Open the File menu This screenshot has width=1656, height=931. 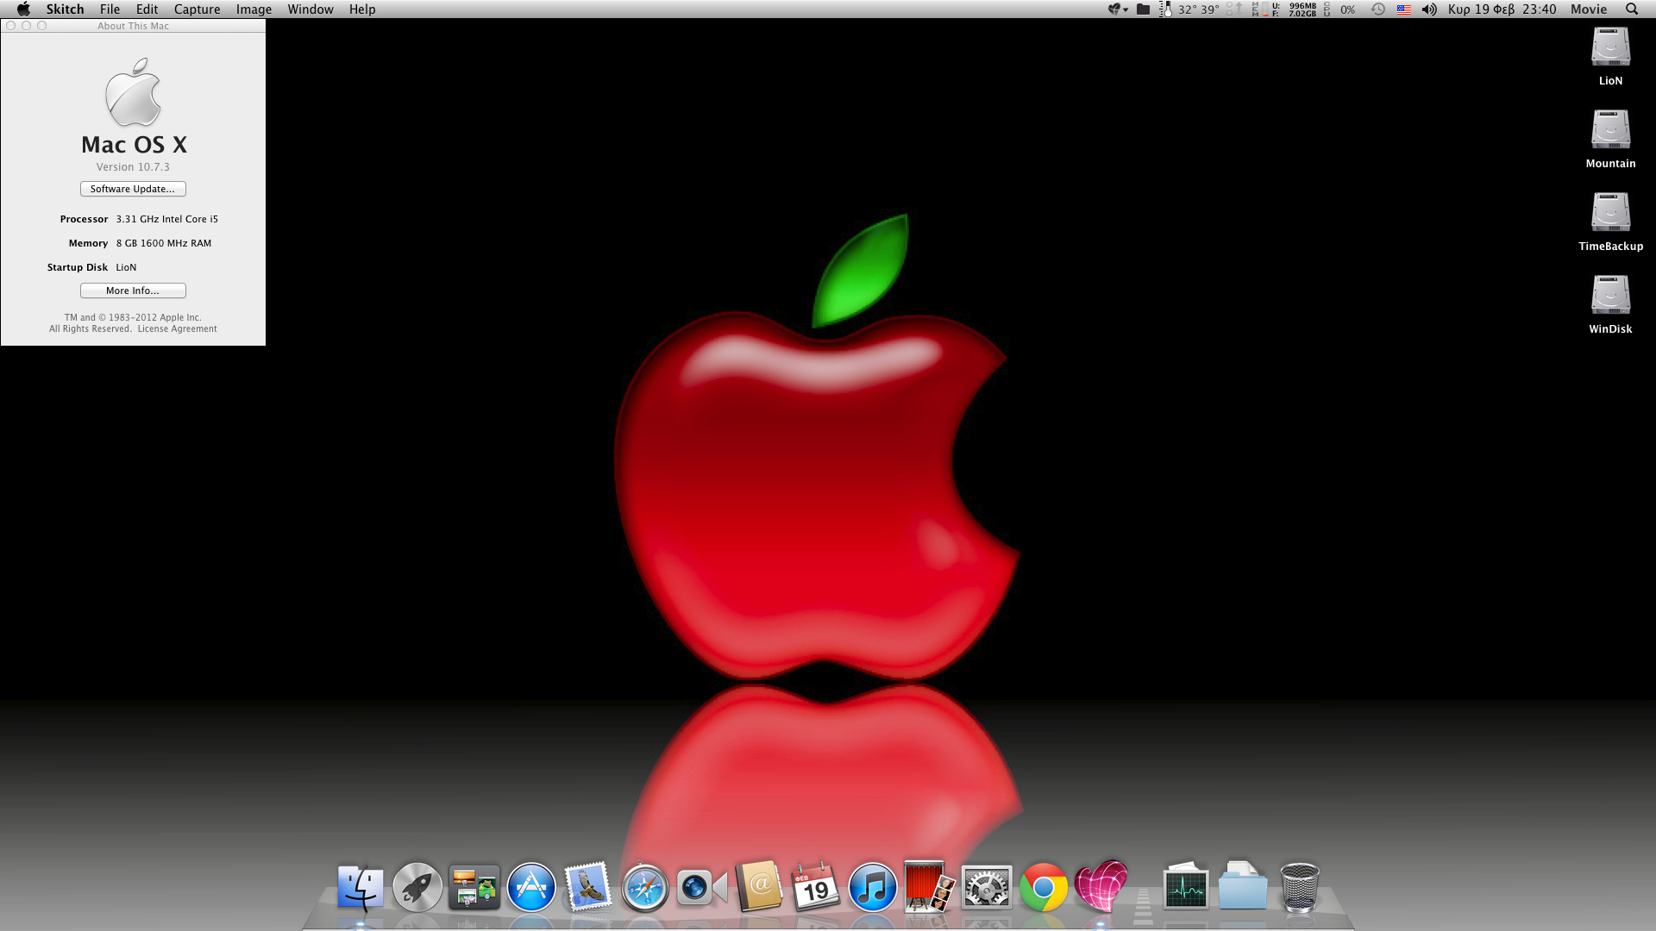110,9
